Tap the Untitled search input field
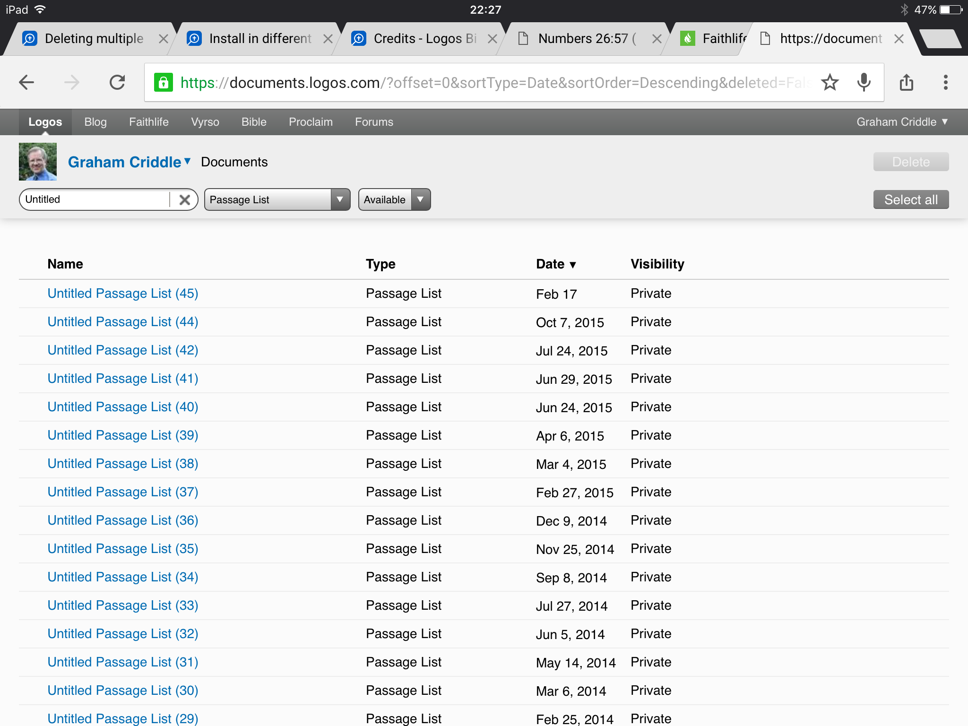 pyautogui.click(x=95, y=199)
